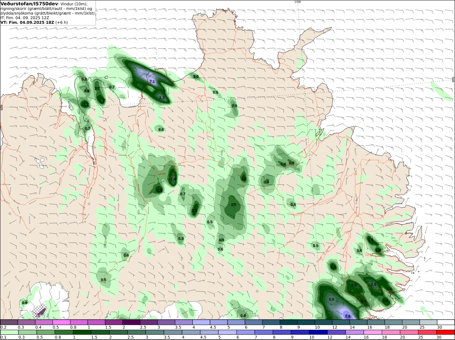Click the '12' label in top legend row
Viewport: 455px width, 340px height.
point(334,327)
